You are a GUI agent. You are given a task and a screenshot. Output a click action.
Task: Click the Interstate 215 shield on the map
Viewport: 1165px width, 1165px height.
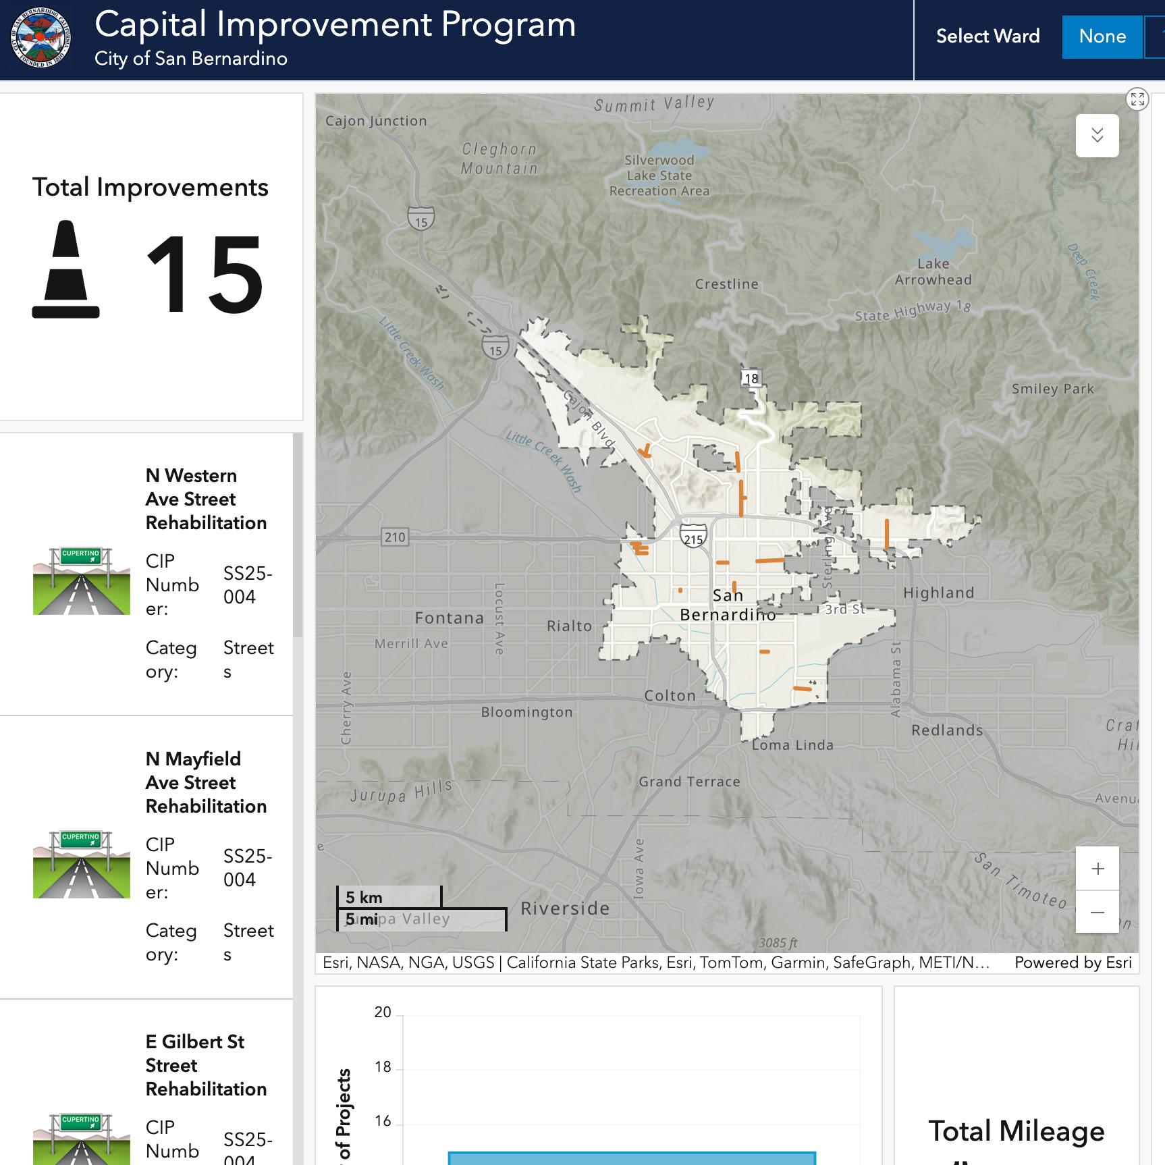[693, 537]
